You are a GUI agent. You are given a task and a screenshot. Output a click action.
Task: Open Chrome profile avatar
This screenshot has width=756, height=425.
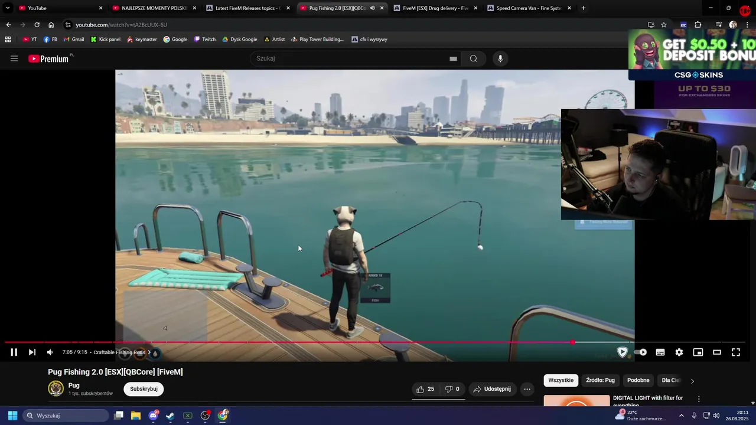click(x=733, y=25)
